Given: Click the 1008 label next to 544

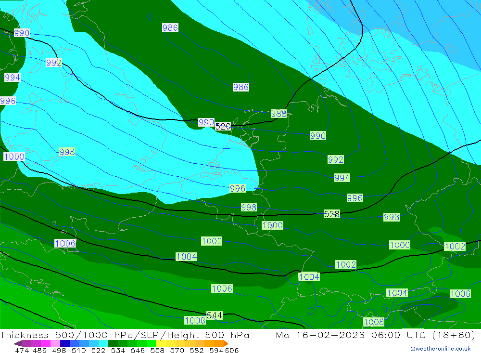Looking at the screenshot, I should pyautogui.click(x=195, y=320).
